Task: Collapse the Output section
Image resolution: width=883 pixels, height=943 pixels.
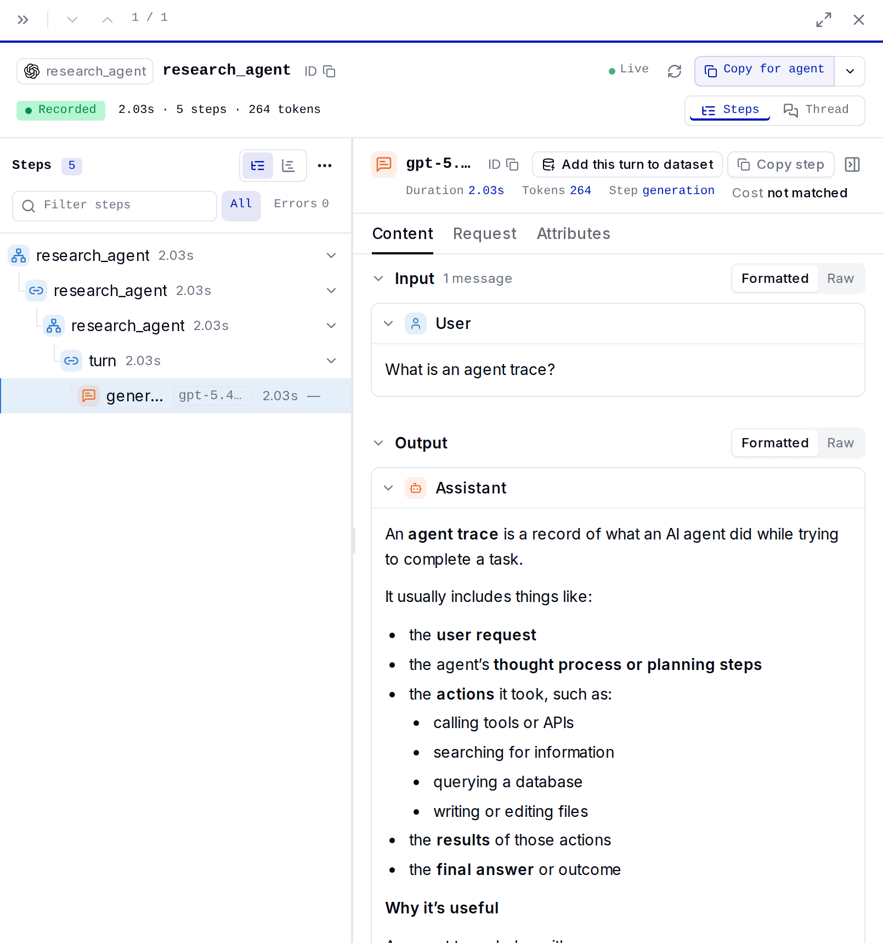Action: (x=378, y=443)
